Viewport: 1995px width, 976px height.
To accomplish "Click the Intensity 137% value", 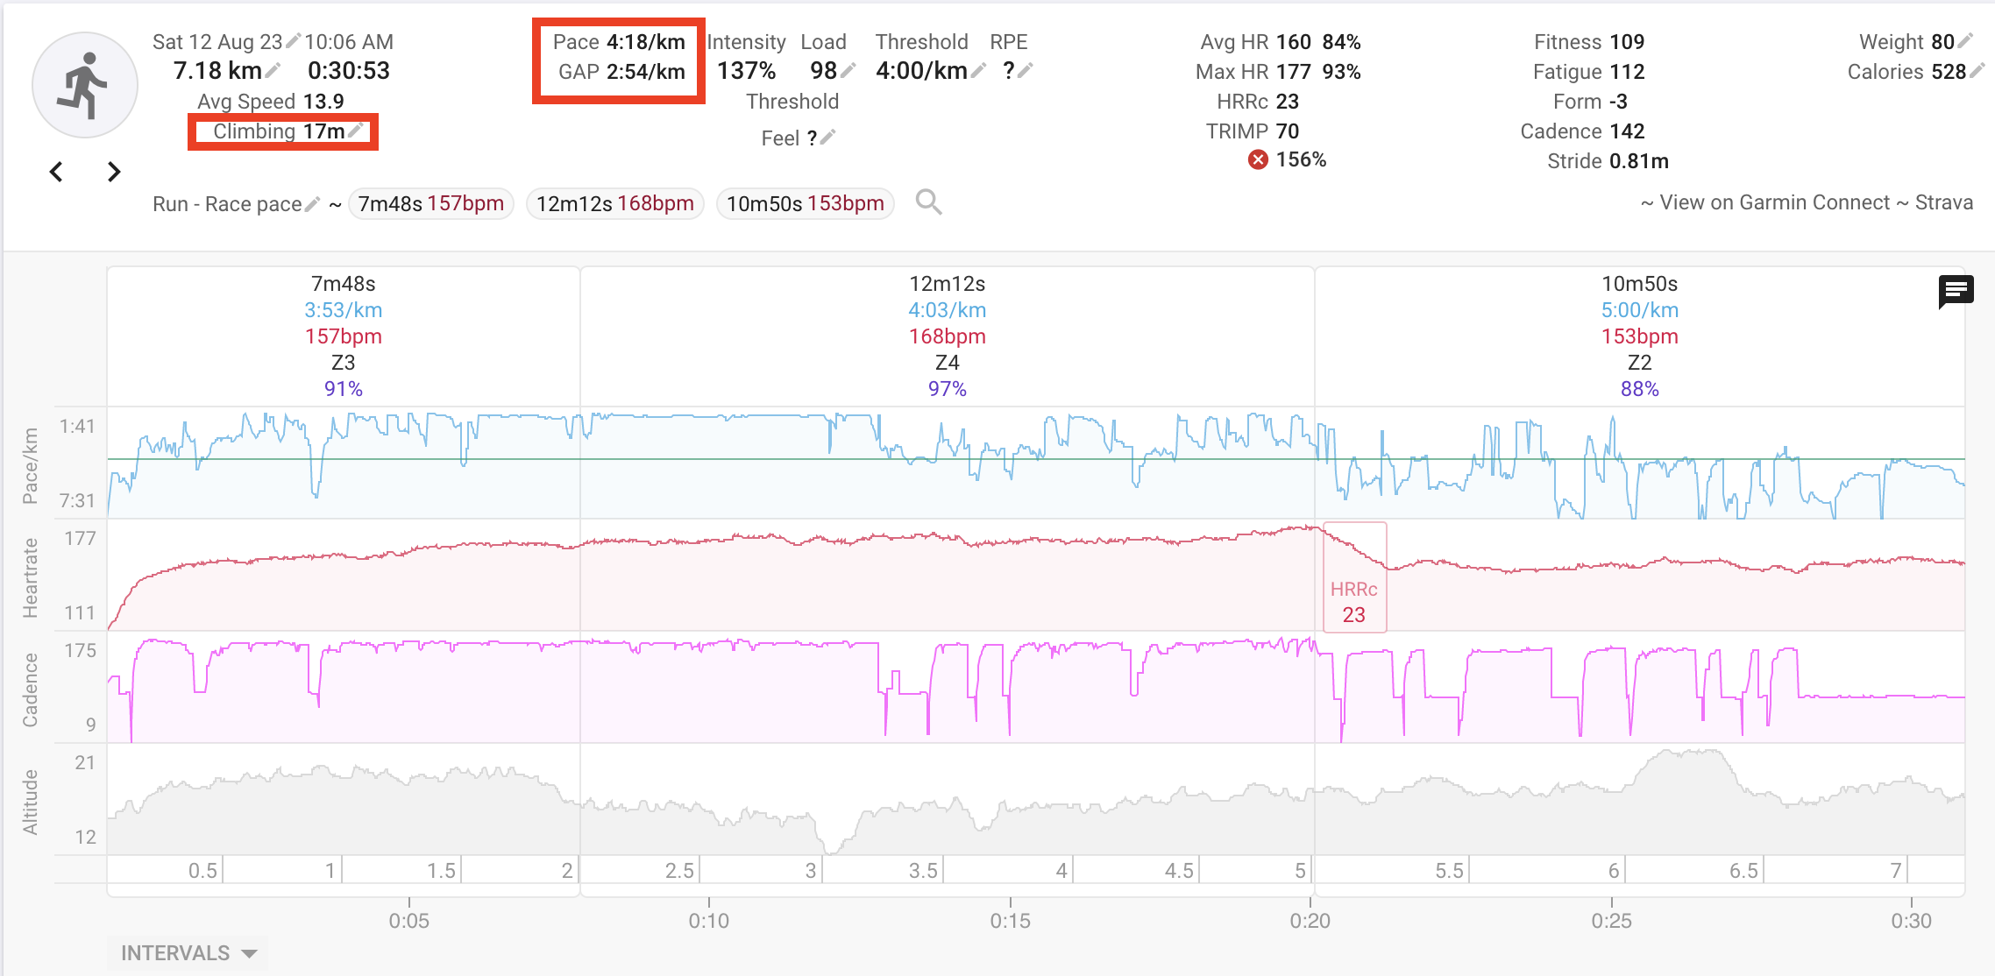I will tap(746, 71).
